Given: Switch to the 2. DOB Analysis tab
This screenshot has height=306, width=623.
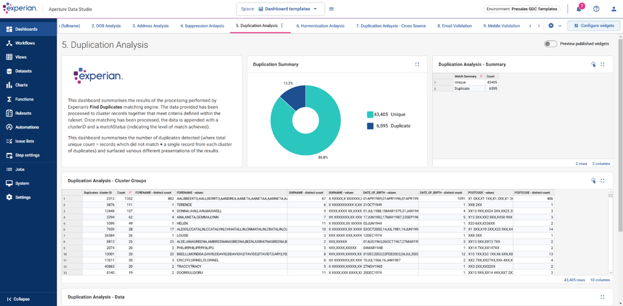Looking at the screenshot, I should pyautogui.click(x=106, y=26).
